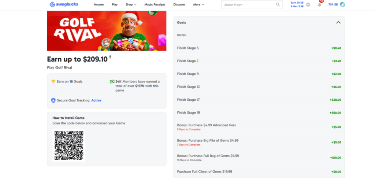Click the 704 SB balance

(x=333, y=4)
